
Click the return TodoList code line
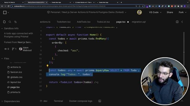[74, 82]
